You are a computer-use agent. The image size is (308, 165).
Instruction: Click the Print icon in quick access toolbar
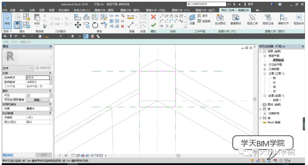click(40, 36)
